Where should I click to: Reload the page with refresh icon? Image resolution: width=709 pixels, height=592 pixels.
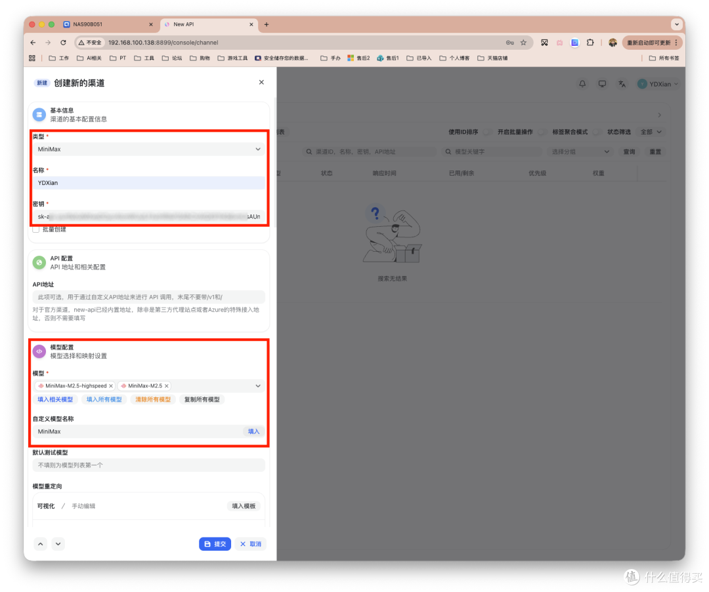tap(63, 43)
